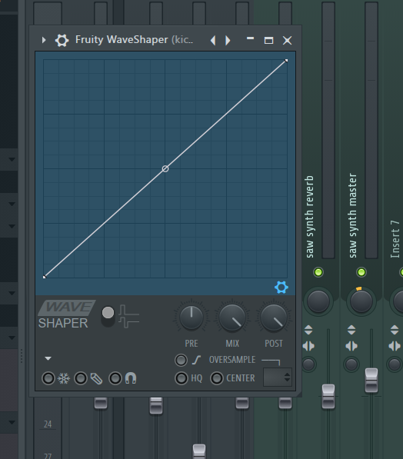Swap Insert 7 stereo channels icon

pos(395,346)
